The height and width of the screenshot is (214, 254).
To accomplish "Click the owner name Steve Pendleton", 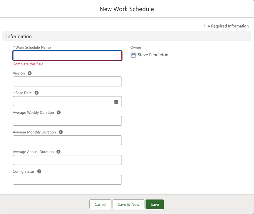I will tap(153, 55).
